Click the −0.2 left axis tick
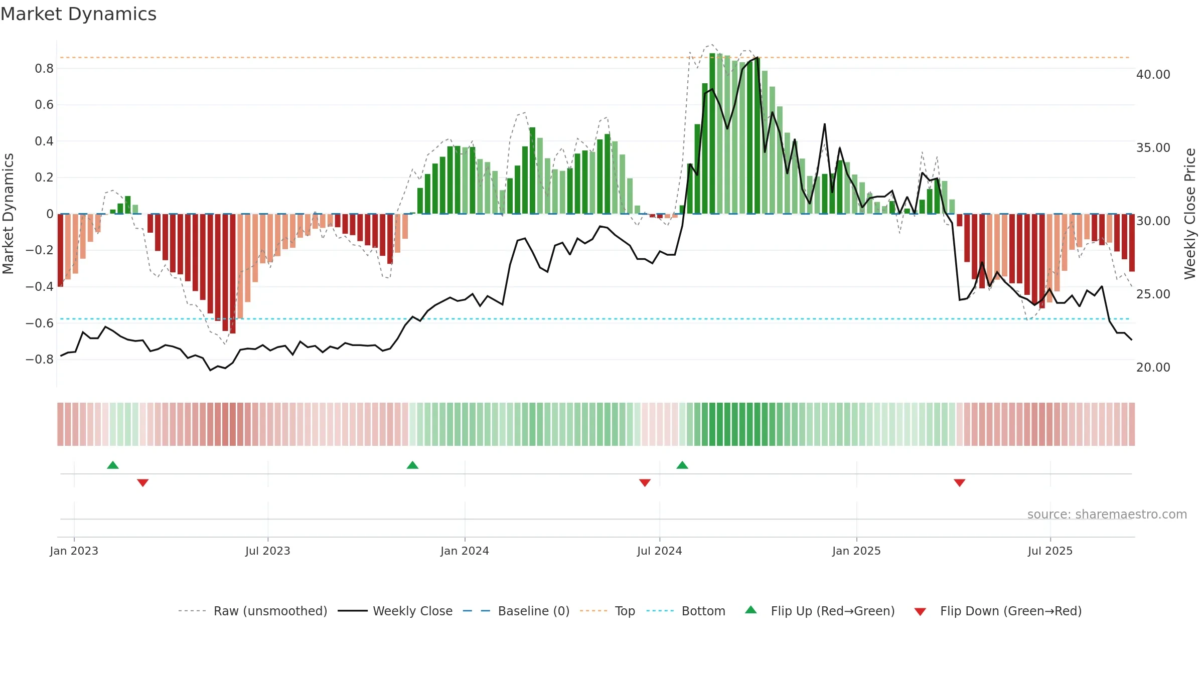This screenshot has width=1204, height=677. 40,250
